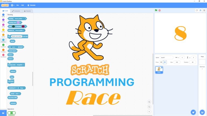Viewport: 207px width, 116px height.
Task: Reset workspace zoom to default
Action: pos(149,112)
